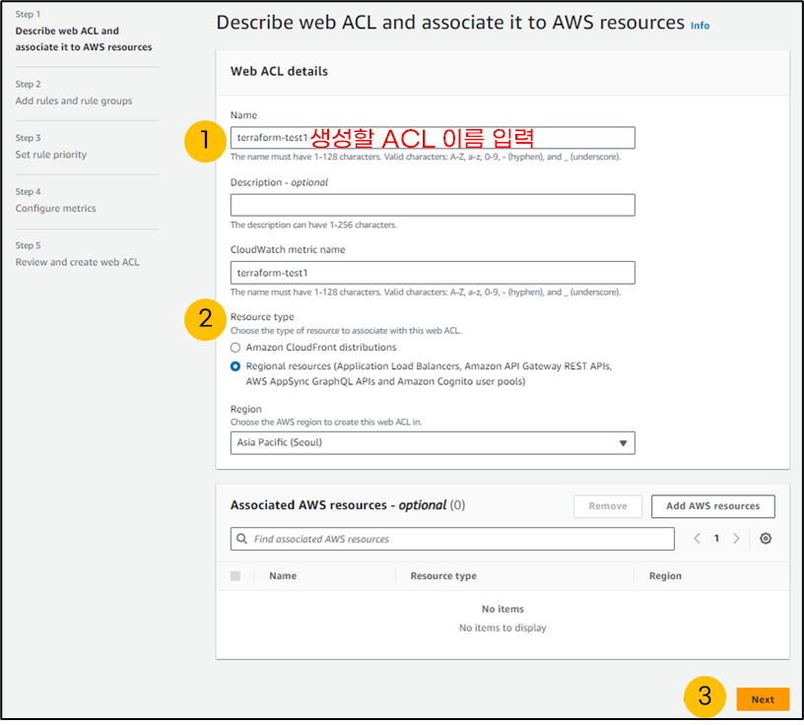This screenshot has height=725, width=804.
Task: Click the Next button
Action: tap(763, 699)
